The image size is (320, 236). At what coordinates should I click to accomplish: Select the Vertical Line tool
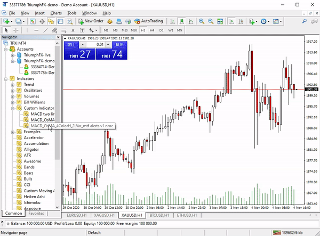point(27,30)
